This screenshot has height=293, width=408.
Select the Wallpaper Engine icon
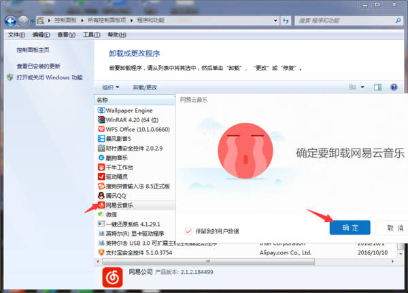[x=101, y=111]
